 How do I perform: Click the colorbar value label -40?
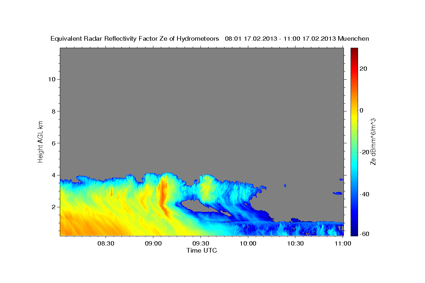(x=364, y=194)
